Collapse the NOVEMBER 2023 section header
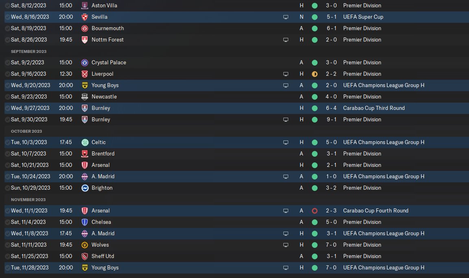Image resolution: width=469 pixels, height=278 pixels. click(28, 200)
